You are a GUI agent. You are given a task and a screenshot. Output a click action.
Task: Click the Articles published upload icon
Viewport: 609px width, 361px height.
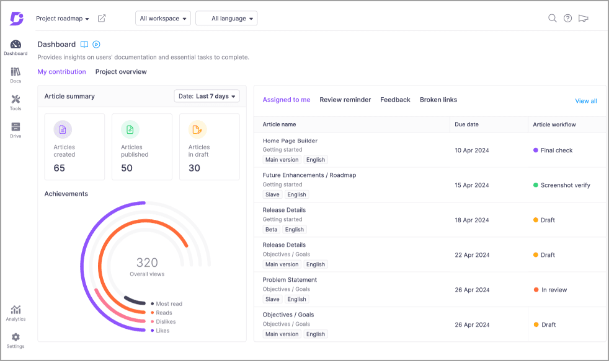[130, 129]
